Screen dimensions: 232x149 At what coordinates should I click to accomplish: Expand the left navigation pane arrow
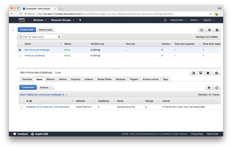[x=13, y=30]
